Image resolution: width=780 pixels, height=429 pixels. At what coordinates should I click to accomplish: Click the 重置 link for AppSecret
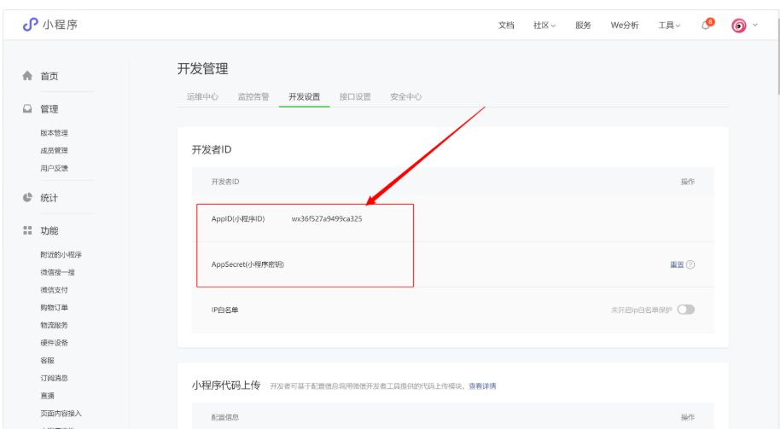tap(677, 264)
